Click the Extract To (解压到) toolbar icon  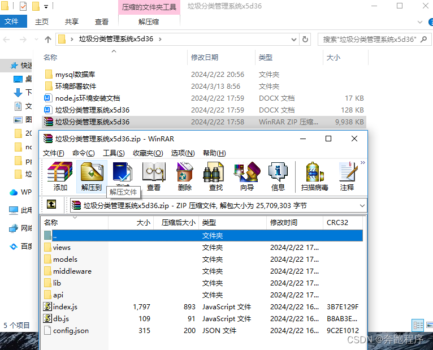[x=92, y=176]
